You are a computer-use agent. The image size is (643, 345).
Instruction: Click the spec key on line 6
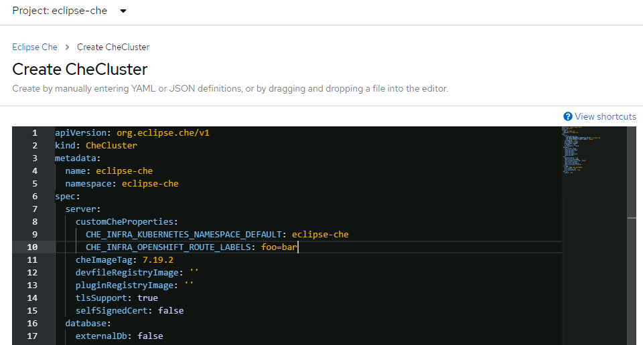click(x=65, y=196)
